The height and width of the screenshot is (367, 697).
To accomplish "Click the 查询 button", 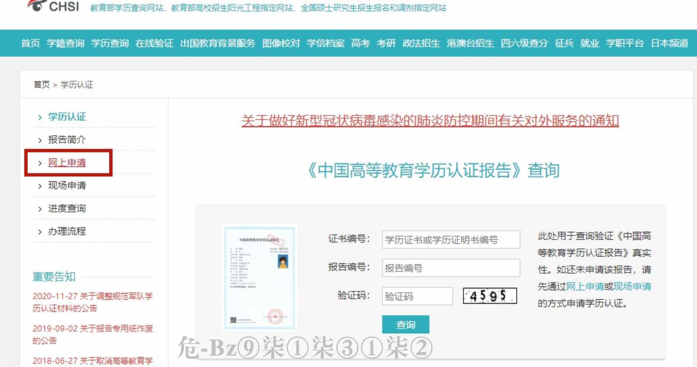I will coord(404,324).
